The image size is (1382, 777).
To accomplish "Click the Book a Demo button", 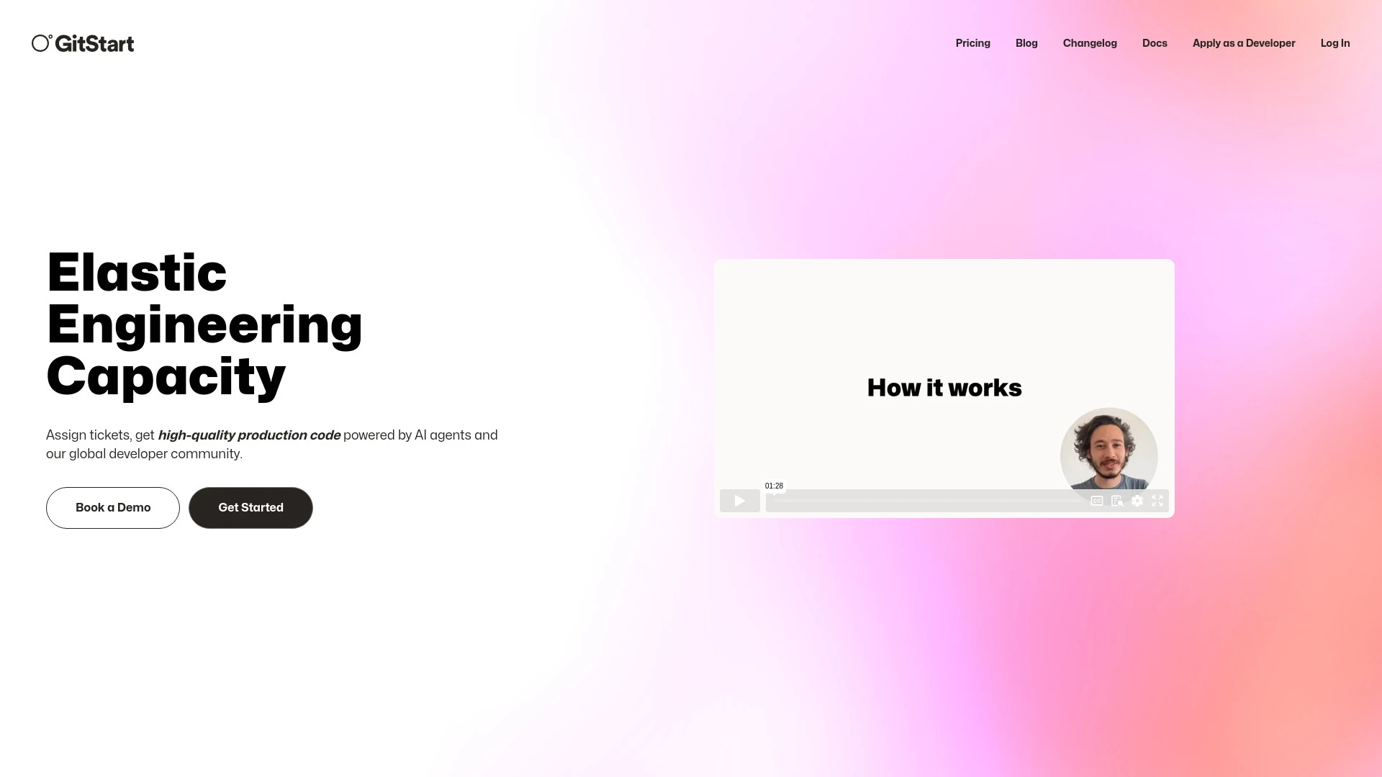I will click(113, 507).
